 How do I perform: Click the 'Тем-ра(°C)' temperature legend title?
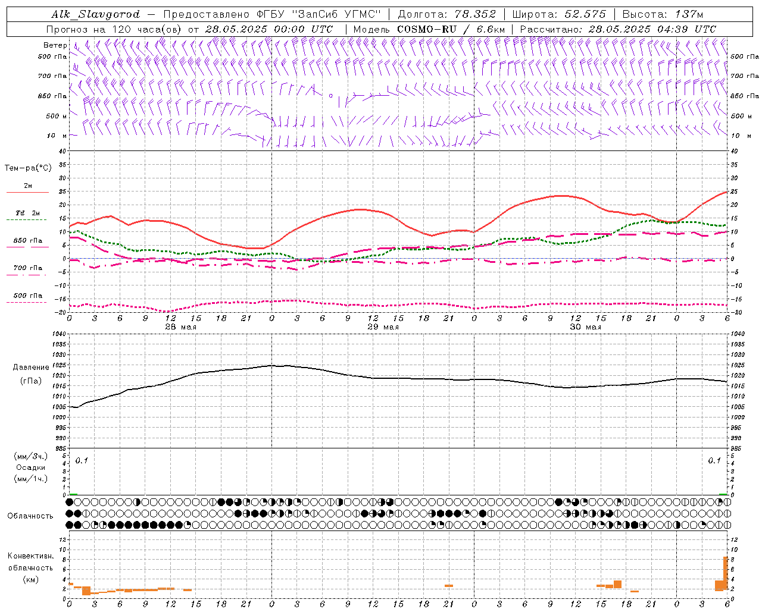[28, 168]
